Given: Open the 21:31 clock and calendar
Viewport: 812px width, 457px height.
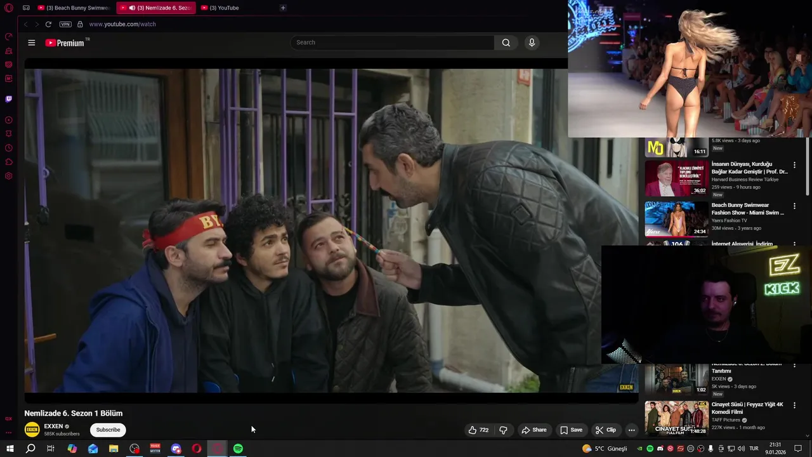Looking at the screenshot, I should (775, 449).
